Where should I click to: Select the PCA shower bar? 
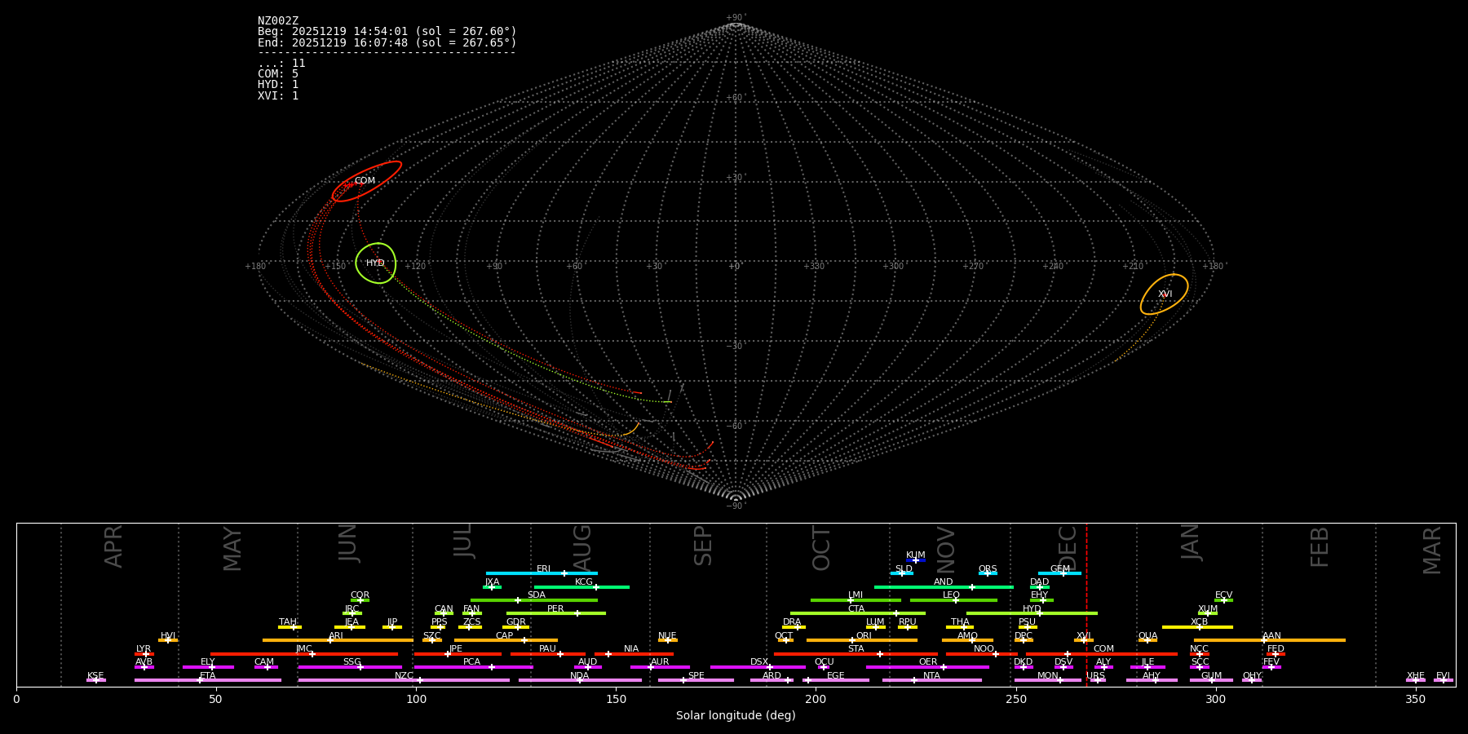point(473,667)
